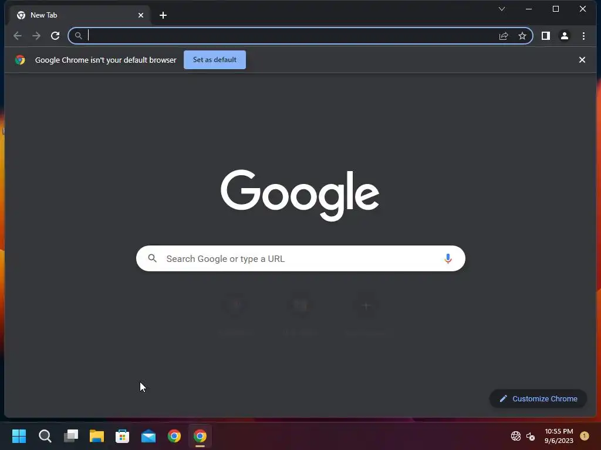
Task: Click the active Chrome taskbar icon
Action: [200, 436]
